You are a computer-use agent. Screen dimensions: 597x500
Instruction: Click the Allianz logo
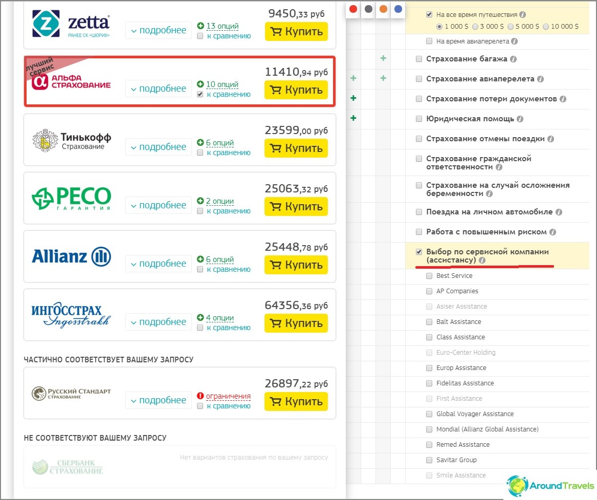[72, 256]
